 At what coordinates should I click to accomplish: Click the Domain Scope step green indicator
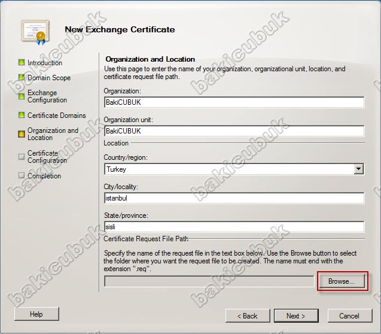point(22,77)
